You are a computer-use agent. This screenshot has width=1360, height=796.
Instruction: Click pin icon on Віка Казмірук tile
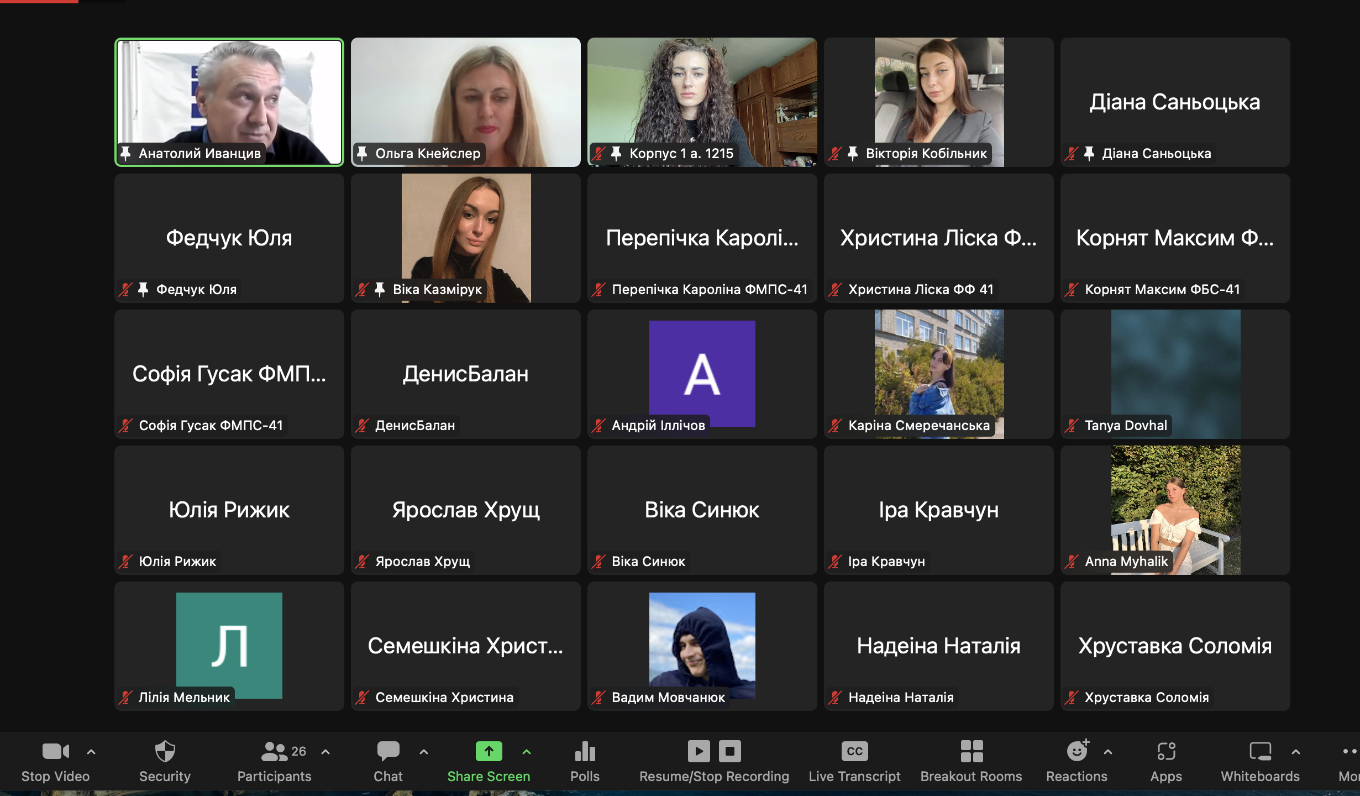pyautogui.click(x=380, y=289)
